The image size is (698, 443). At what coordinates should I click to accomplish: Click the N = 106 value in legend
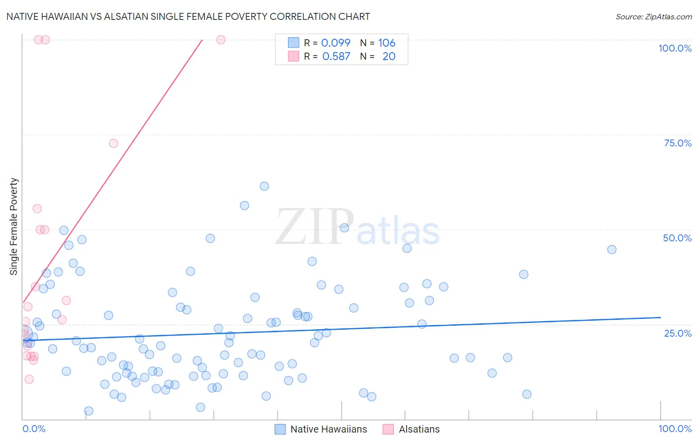coord(378,43)
